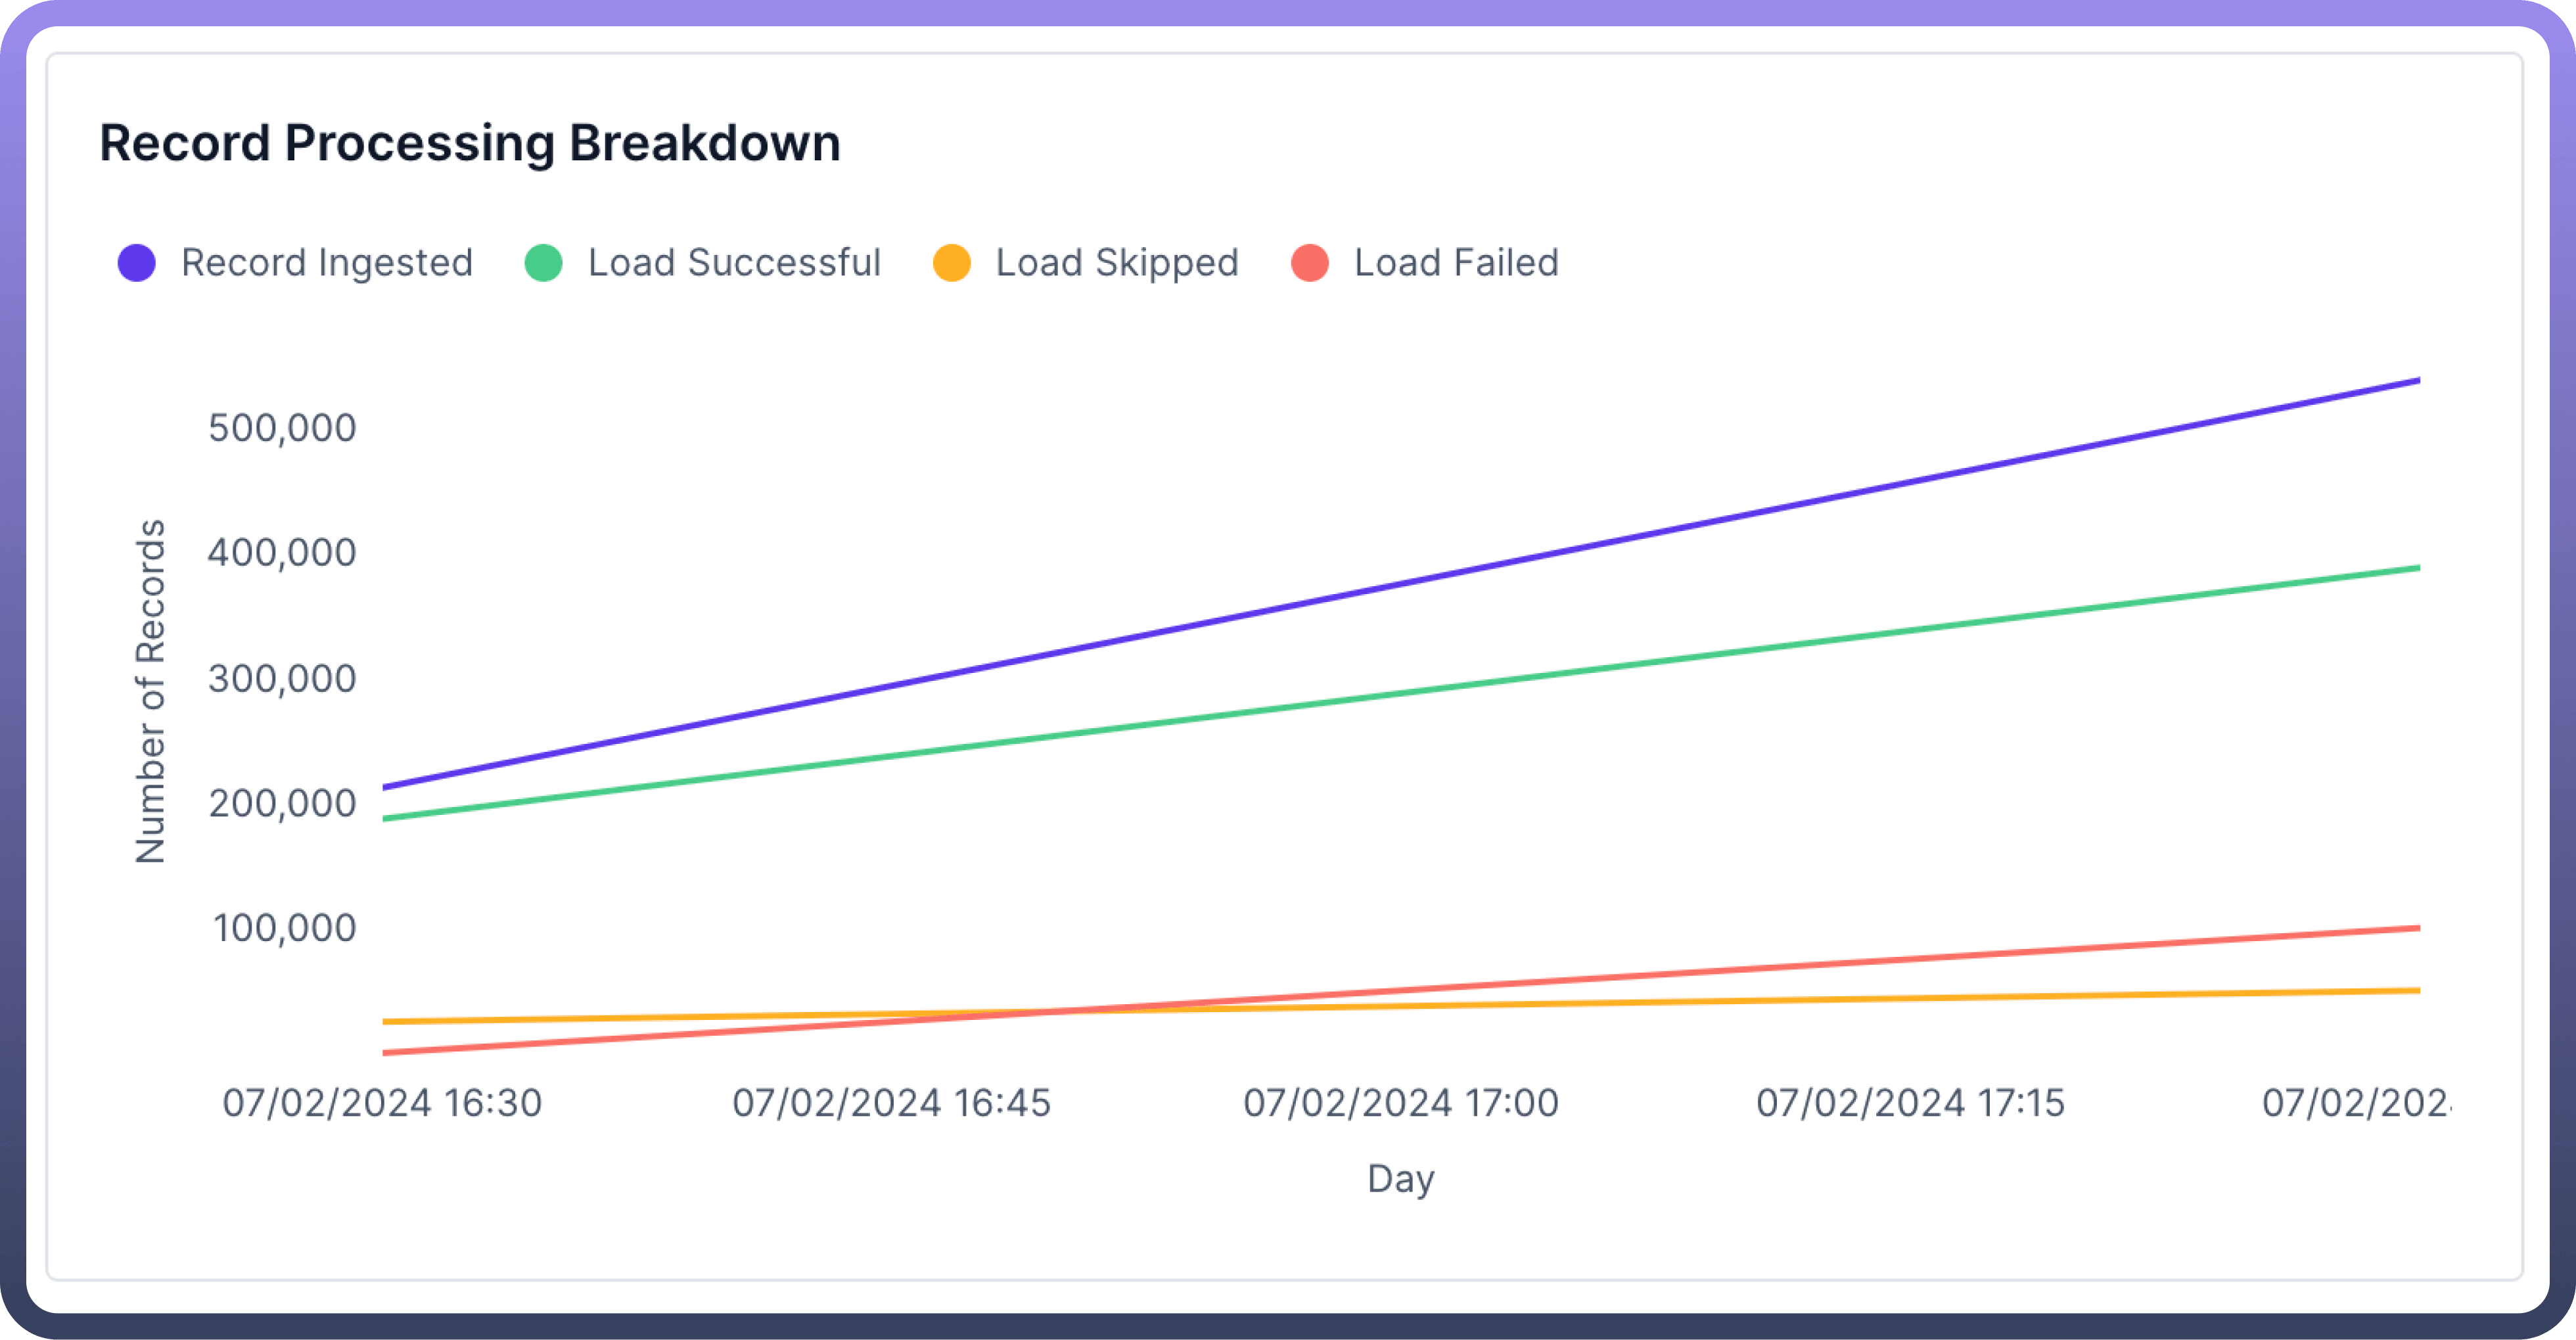Image resolution: width=2576 pixels, height=1340 pixels.
Task: Click the orange Load Skipped legend dot
Action: [952, 263]
